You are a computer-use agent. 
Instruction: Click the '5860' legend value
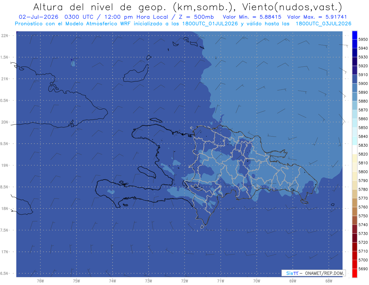click(x=363, y=119)
